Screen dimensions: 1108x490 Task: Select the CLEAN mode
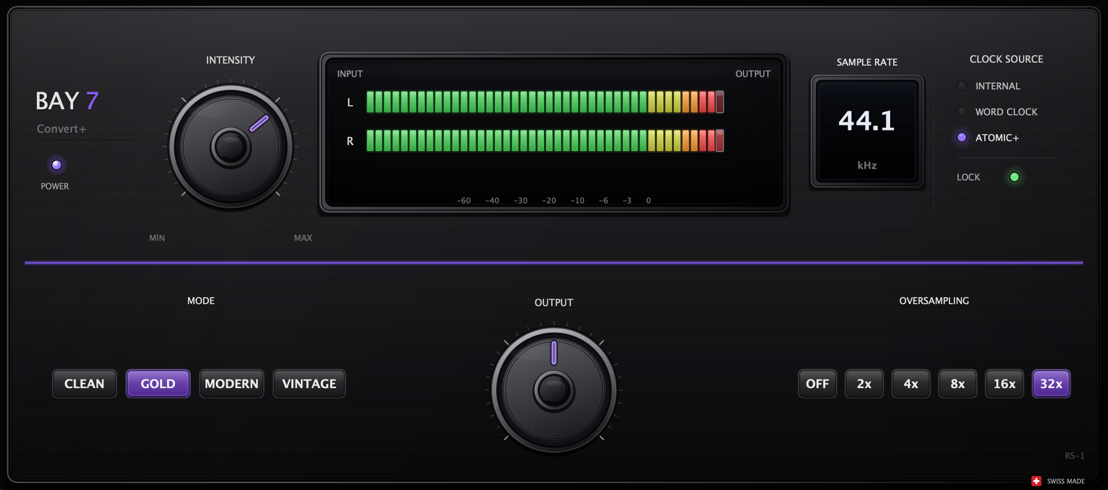pos(84,384)
